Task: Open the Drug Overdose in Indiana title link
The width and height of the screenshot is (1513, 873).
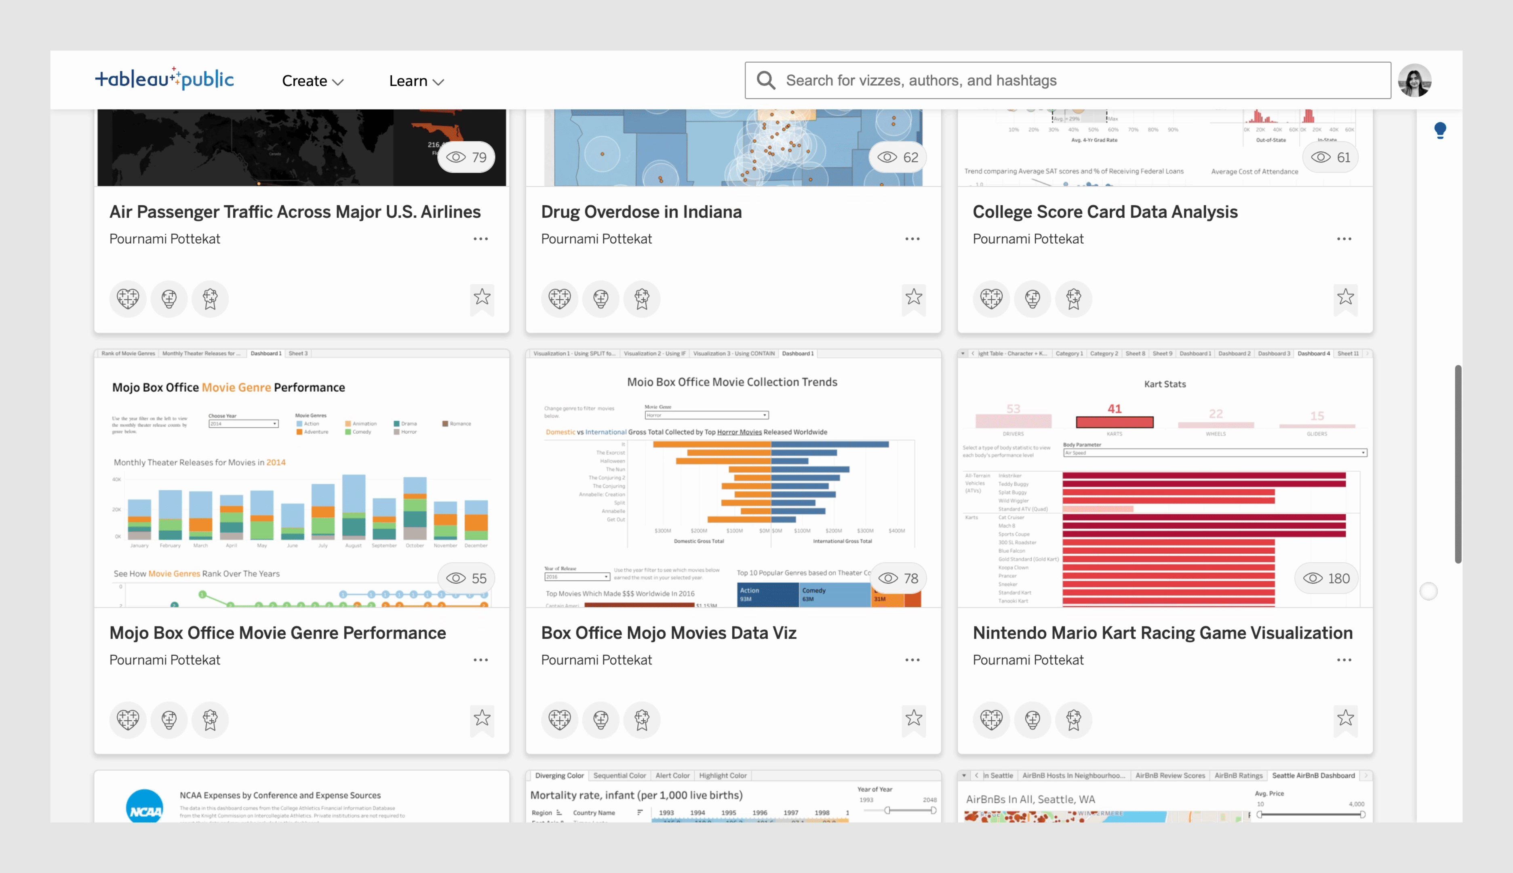Action: pos(641,212)
